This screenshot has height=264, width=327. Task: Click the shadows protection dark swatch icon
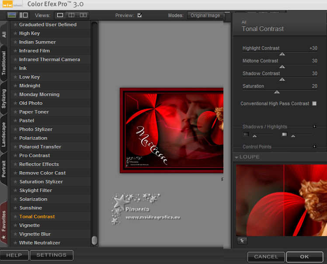246,134
